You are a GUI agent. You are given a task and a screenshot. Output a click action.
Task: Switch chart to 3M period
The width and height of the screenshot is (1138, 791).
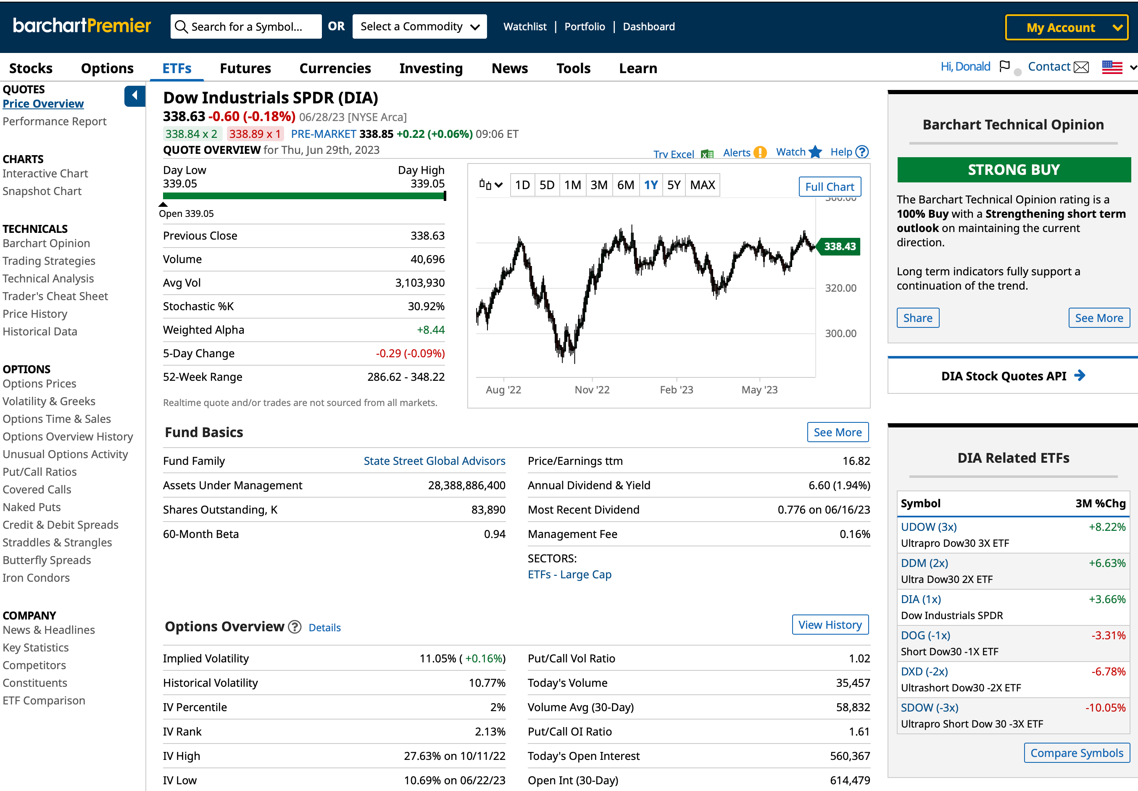[x=598, y=185]
